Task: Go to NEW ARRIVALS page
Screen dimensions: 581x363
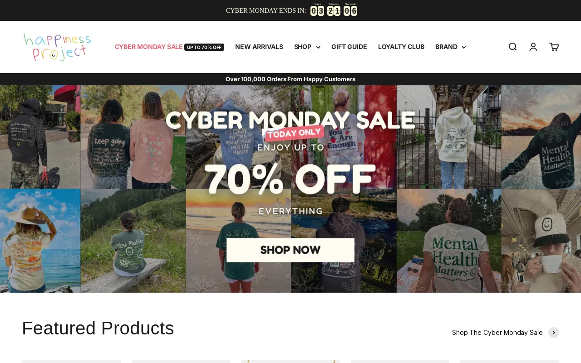Action: [x=259, y=47]
